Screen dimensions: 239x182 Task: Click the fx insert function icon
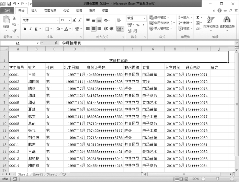click(x=56, y=43)
